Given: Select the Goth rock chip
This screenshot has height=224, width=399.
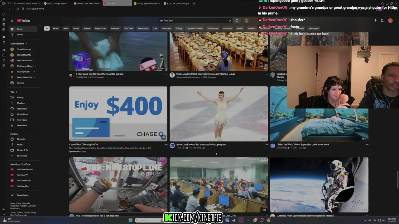Looking at the screenshot, I should 228,29.
